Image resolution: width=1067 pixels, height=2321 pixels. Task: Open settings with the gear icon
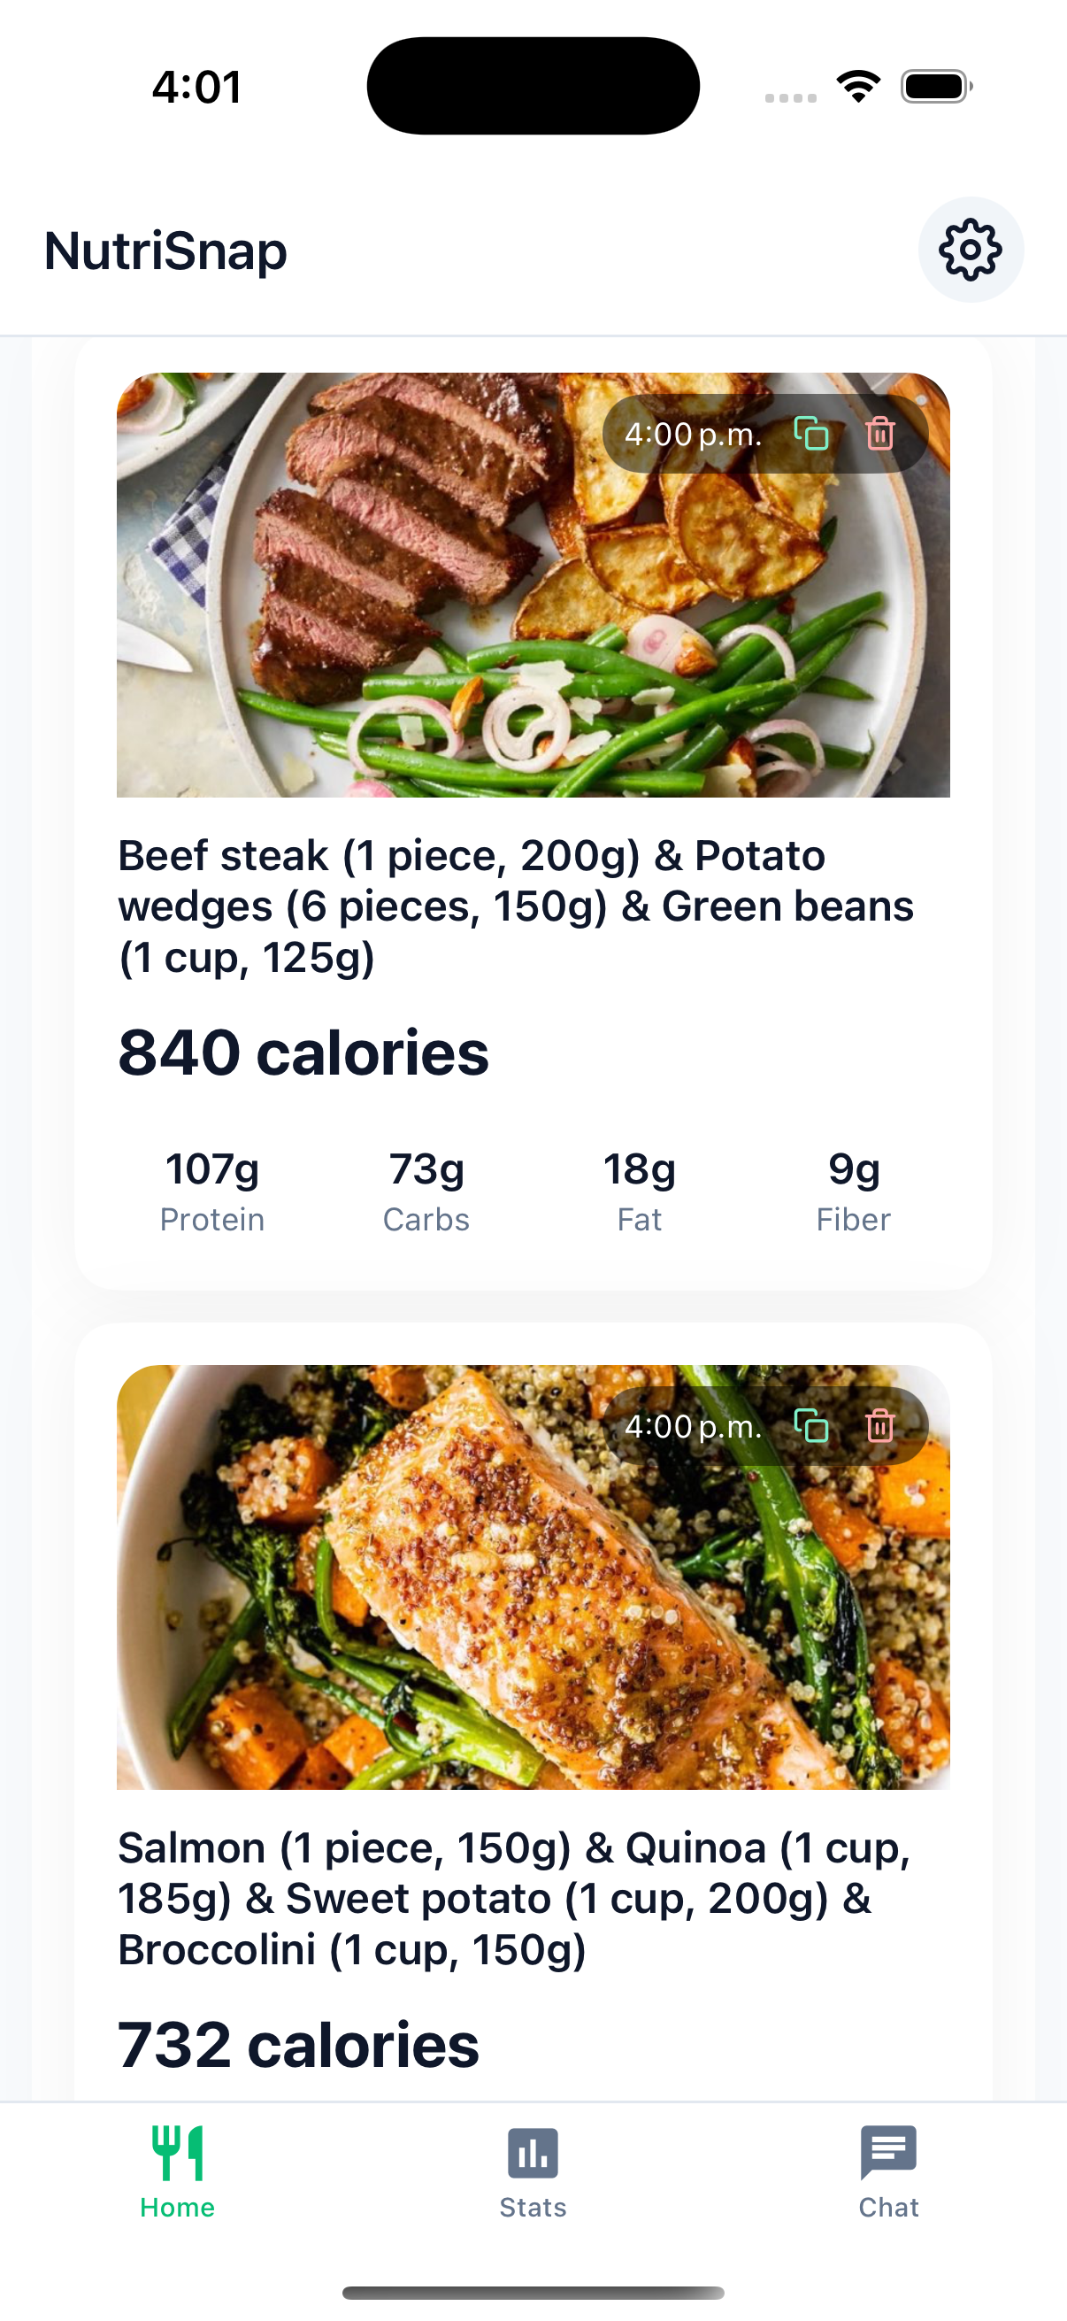click(970, 250)
